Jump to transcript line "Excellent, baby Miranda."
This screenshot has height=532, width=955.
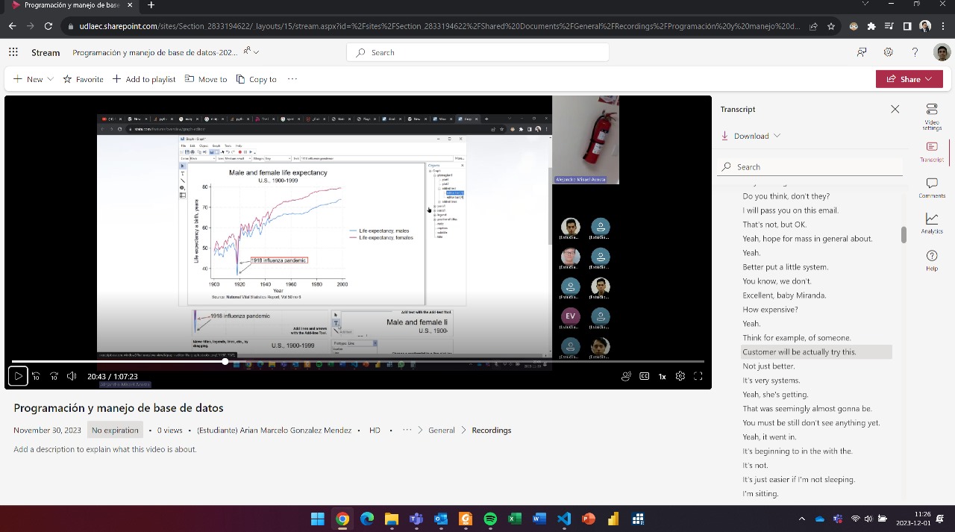tap(784, 295)
